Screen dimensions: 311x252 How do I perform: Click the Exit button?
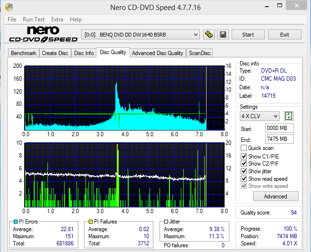pos(284,35)
